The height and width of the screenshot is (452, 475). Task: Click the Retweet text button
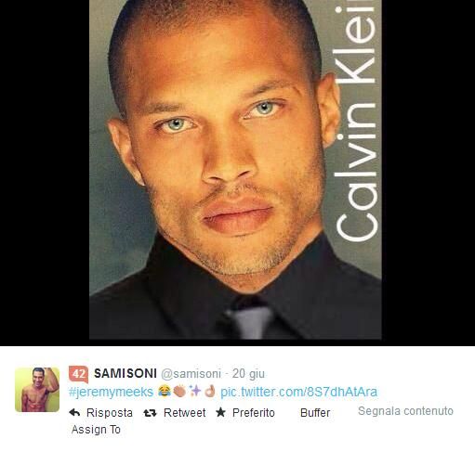[x=185, y=413]
